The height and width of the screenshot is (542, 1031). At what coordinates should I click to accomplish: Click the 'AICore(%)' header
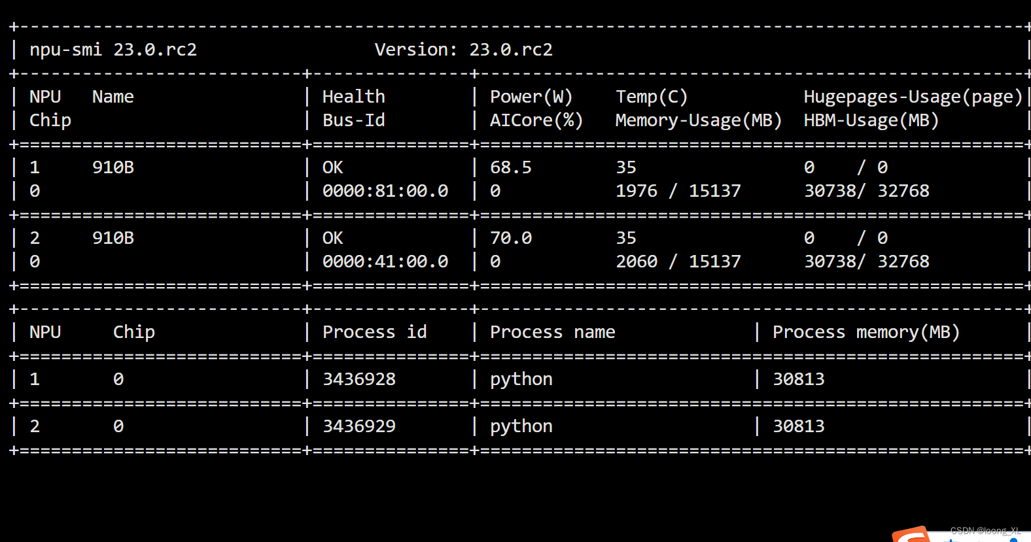click(536, 120)
